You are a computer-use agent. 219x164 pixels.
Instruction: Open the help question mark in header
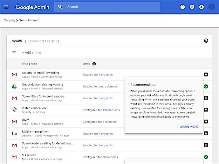click(183, 7)
